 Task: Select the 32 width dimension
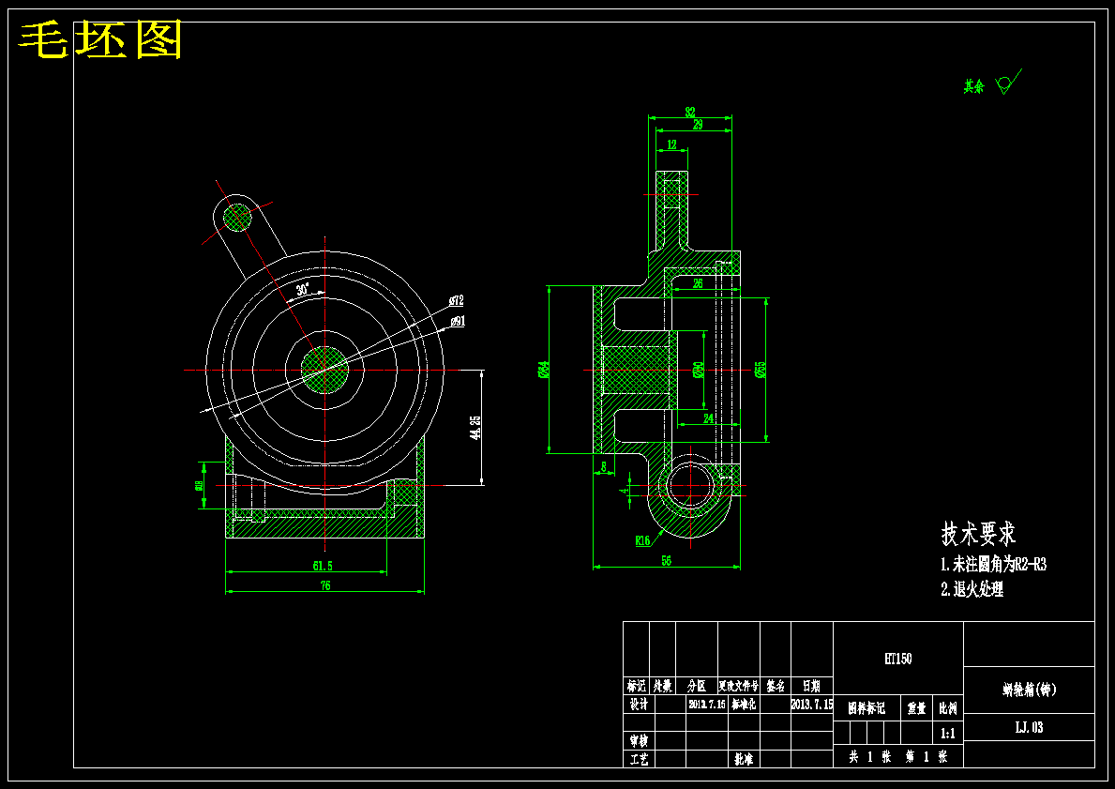point(690,112)
